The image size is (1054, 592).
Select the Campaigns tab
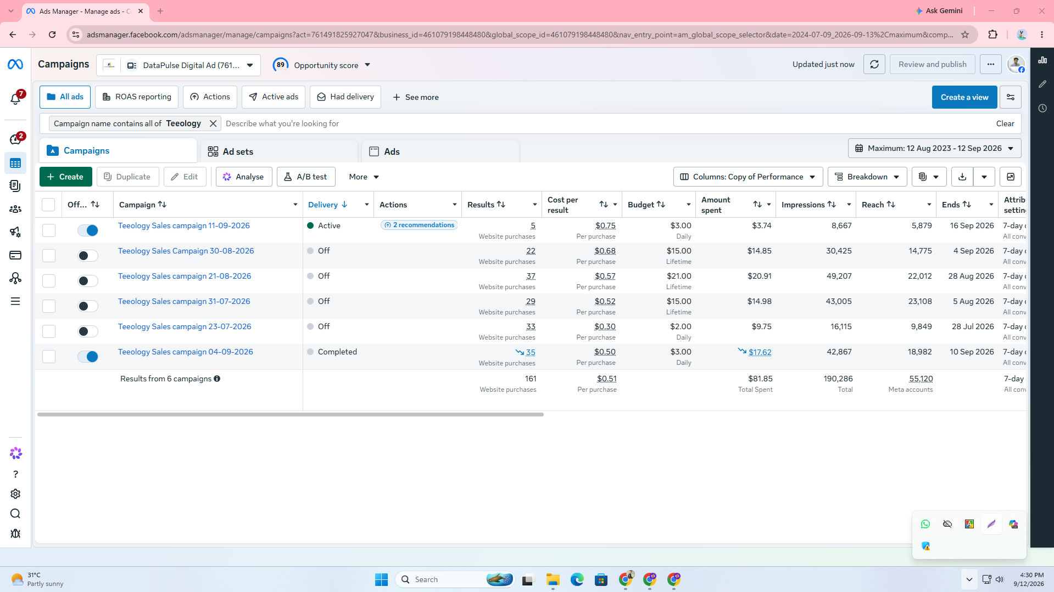pyautogui.click(x=118, y=150)
